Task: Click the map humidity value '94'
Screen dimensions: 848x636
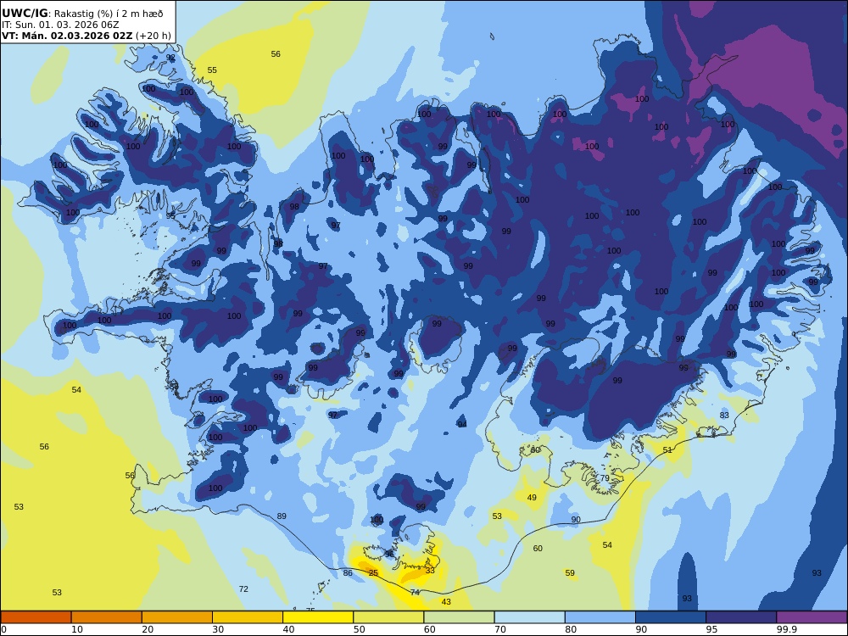Action: pyautogui.click(x=462, y=424)
